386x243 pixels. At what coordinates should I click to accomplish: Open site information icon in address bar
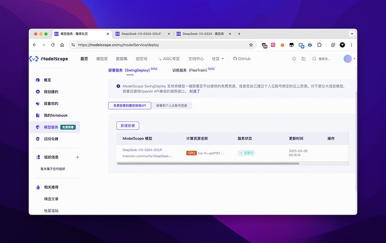tap(73, 45)
